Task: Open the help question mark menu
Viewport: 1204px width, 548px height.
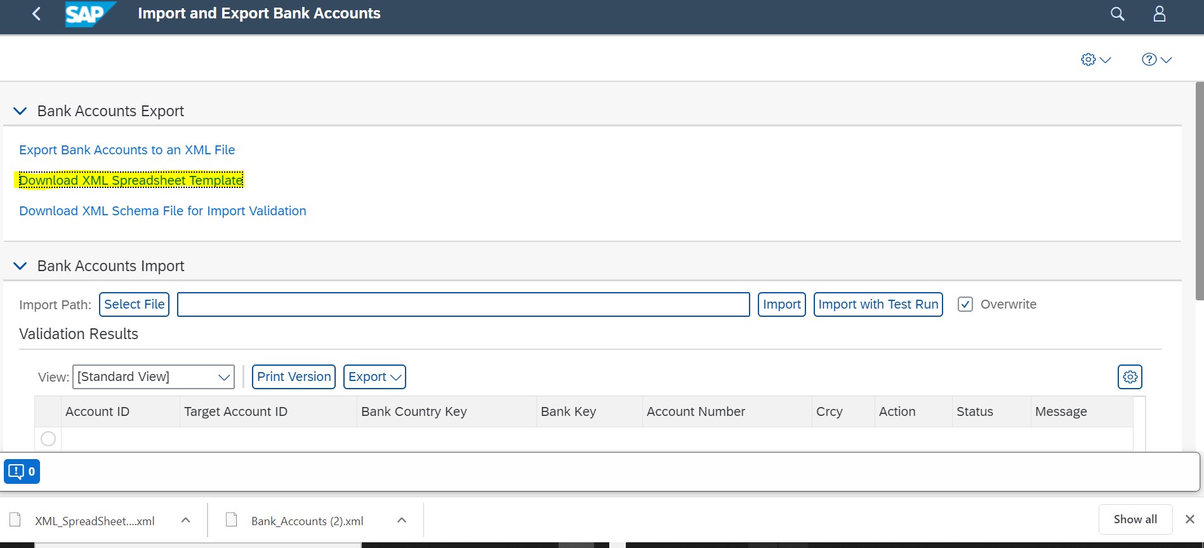Action: [1156, 60]
